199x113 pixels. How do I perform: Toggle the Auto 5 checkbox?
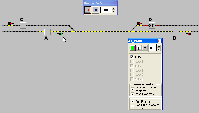click(132, 75)
